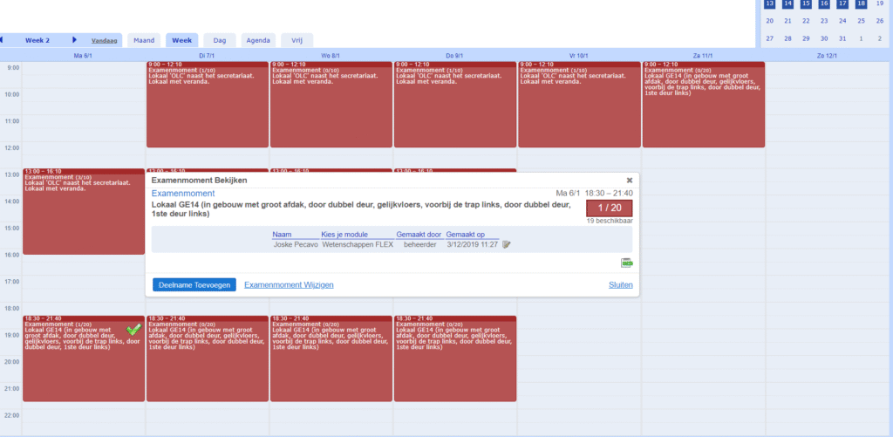893x437 pixels.
Task: Go to previous week with left arrow
Action: point(2,40)
